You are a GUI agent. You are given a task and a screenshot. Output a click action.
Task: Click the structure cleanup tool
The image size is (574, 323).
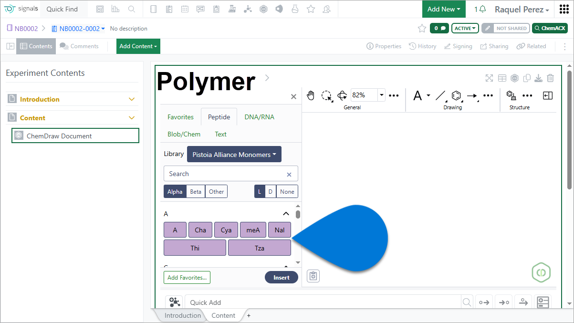(511, 95)
